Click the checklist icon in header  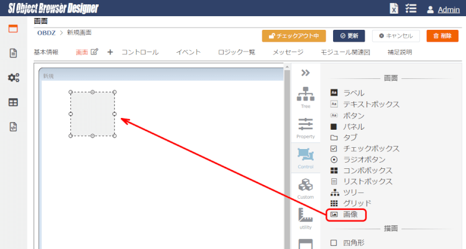click(x=411, y=9)
